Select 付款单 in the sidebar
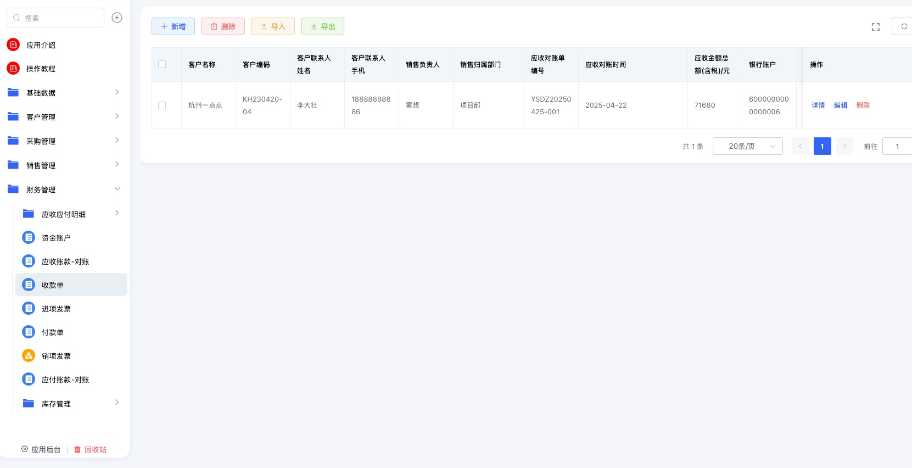The image size is (912, 468). tap(53, 332)
